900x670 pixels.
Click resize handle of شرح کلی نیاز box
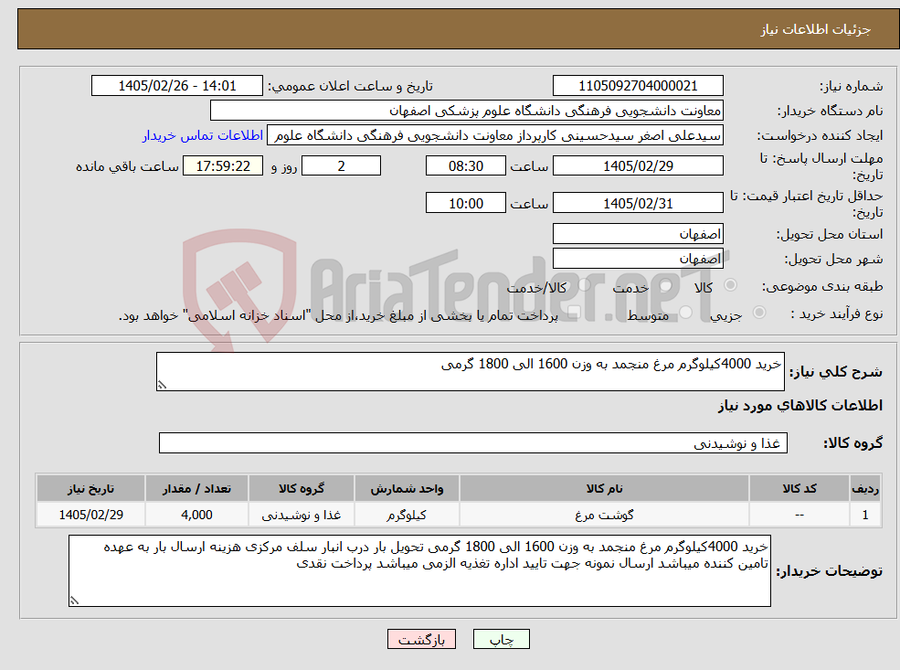(x=162, y=385)
